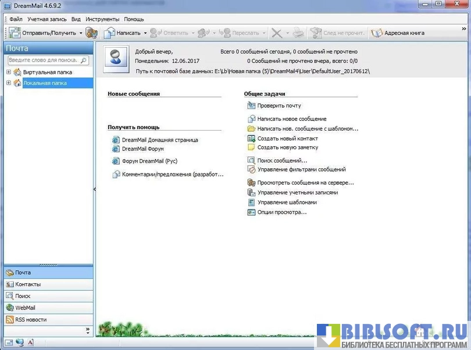Click the Address Book icon in toolbar
This screenshot has width=471, height=350.
click(x=377, y=33)
